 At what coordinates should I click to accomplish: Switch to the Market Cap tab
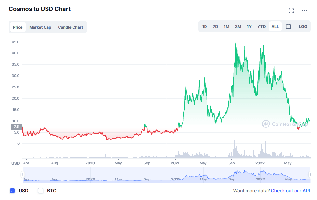tap(40, 27)
